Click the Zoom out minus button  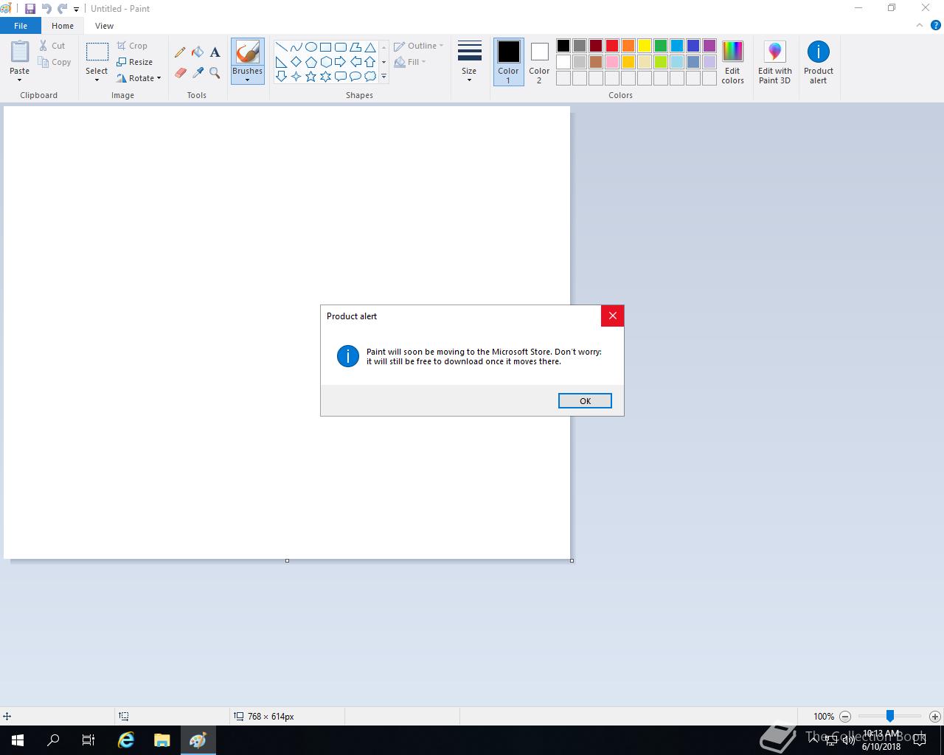[845, 716]
